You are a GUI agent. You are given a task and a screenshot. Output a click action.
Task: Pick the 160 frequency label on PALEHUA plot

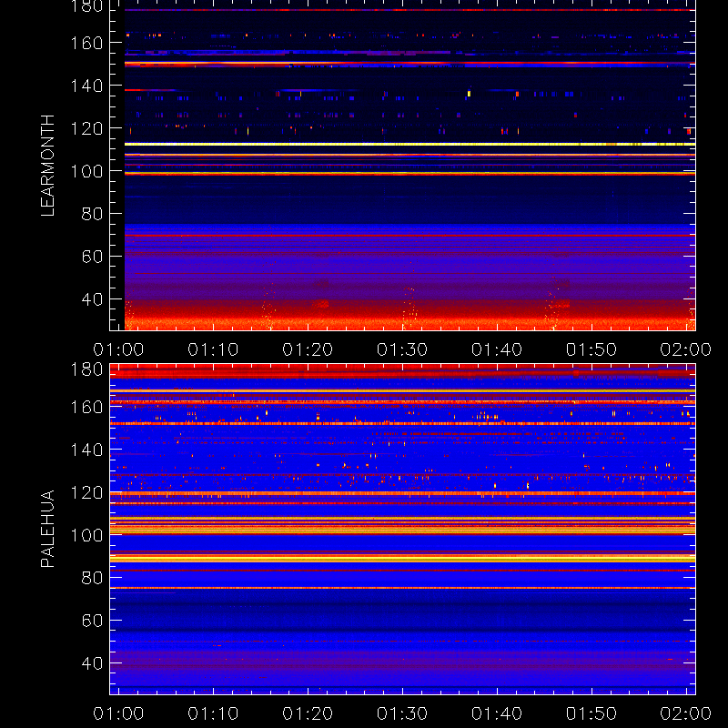coord(86,407)
